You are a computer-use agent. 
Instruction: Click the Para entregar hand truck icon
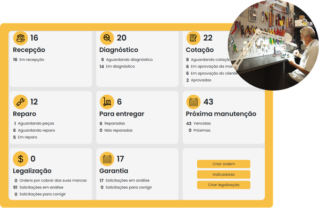tap(107, 102)
